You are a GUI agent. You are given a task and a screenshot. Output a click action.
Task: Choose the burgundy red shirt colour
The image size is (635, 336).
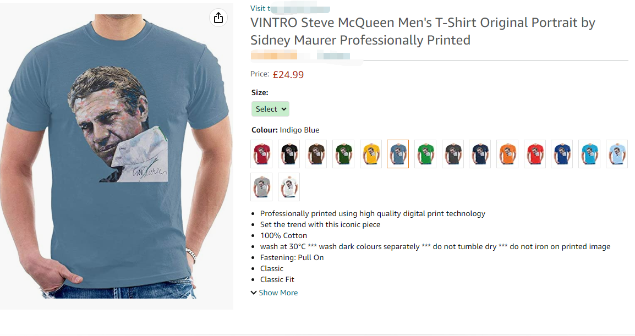click(x=261, y=154)
